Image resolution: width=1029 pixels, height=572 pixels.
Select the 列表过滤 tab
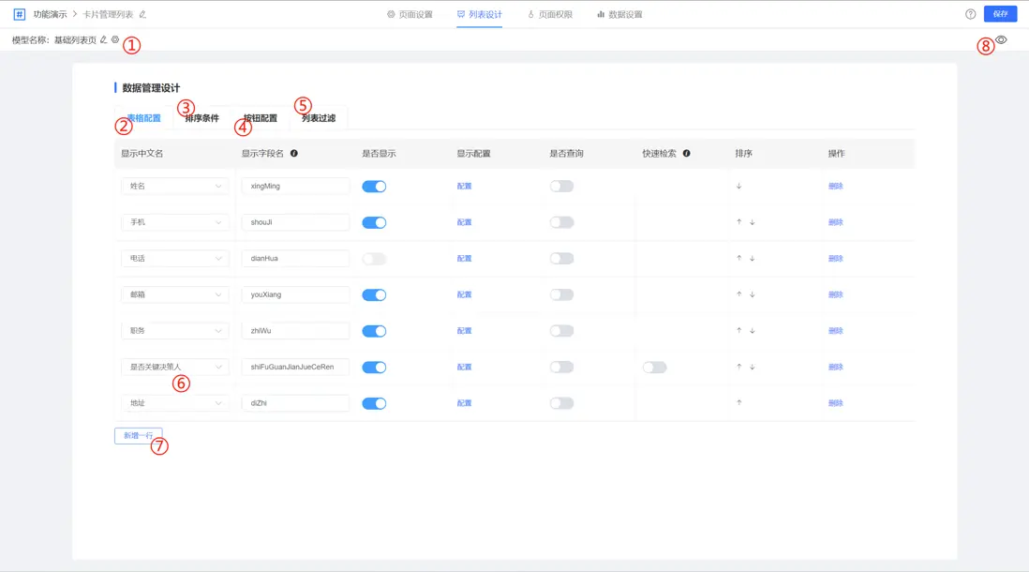(x=319, y=118)
